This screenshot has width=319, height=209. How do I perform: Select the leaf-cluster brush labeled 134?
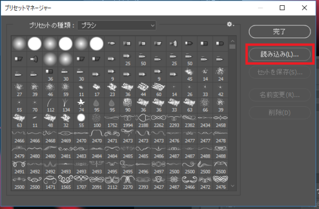[x=66, y=106]
